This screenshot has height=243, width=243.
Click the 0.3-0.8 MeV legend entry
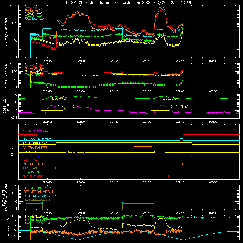[x=35, y=68]
